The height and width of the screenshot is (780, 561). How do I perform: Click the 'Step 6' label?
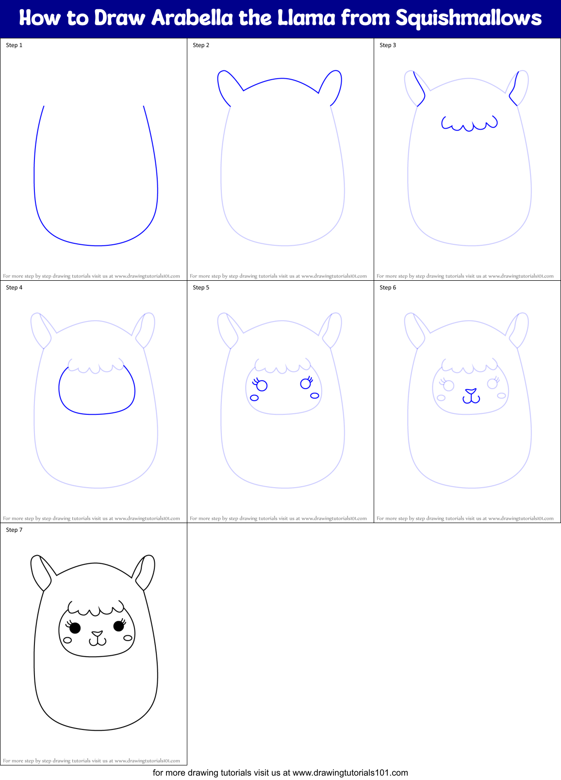[x=388, y=288]
